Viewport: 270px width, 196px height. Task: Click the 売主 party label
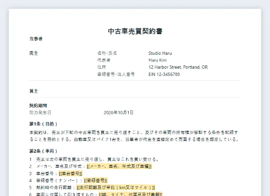click(x=34, y=53)
